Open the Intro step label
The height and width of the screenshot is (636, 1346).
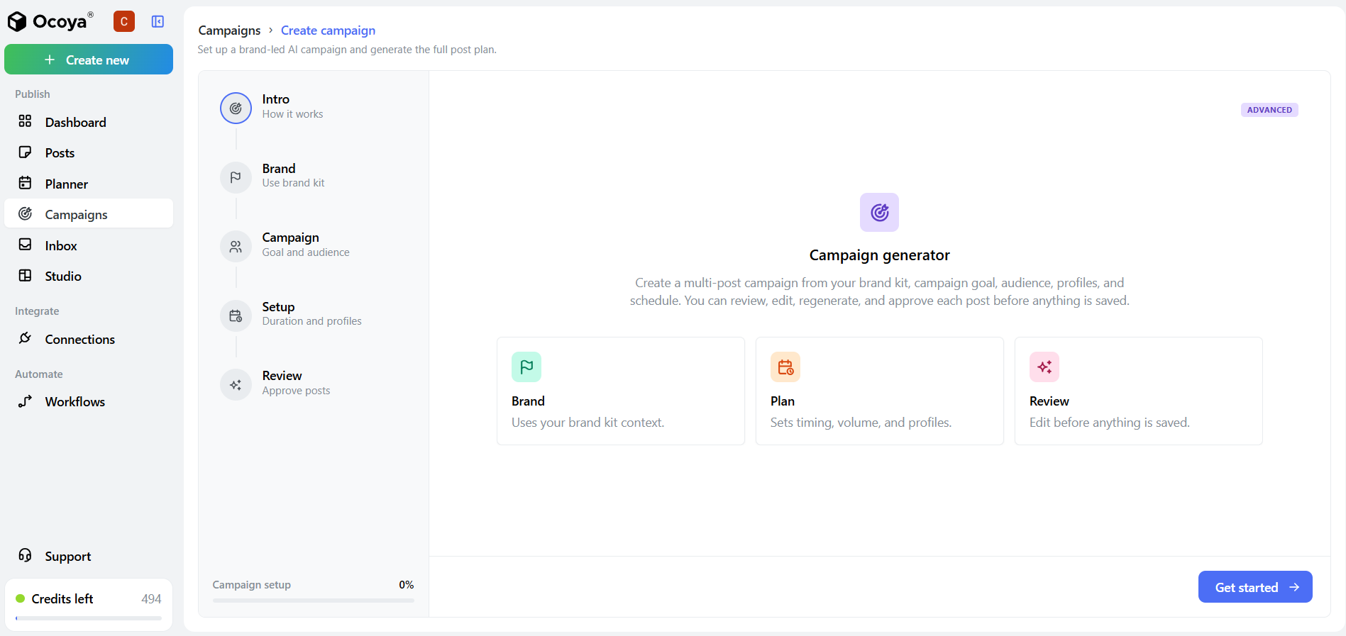tap(275, 99)
